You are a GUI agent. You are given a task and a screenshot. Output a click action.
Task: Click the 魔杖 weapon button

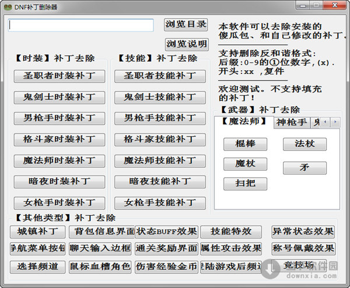[x=245, y=164]
